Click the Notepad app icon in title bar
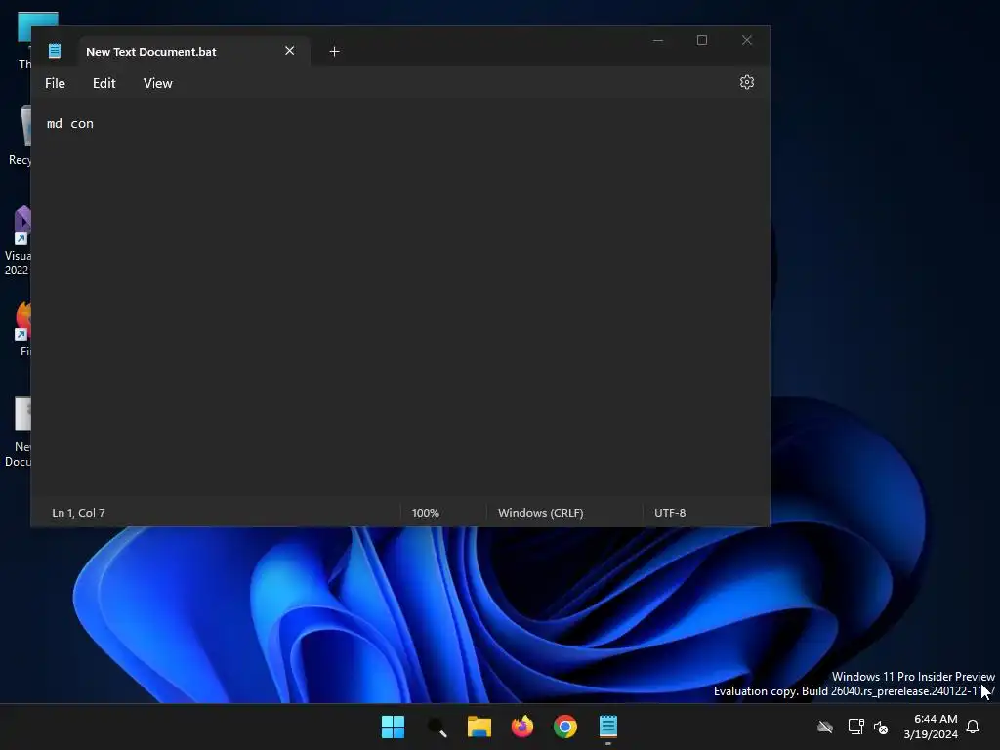The height and width of the screenshot is (750, 1000). click(55, 51)
